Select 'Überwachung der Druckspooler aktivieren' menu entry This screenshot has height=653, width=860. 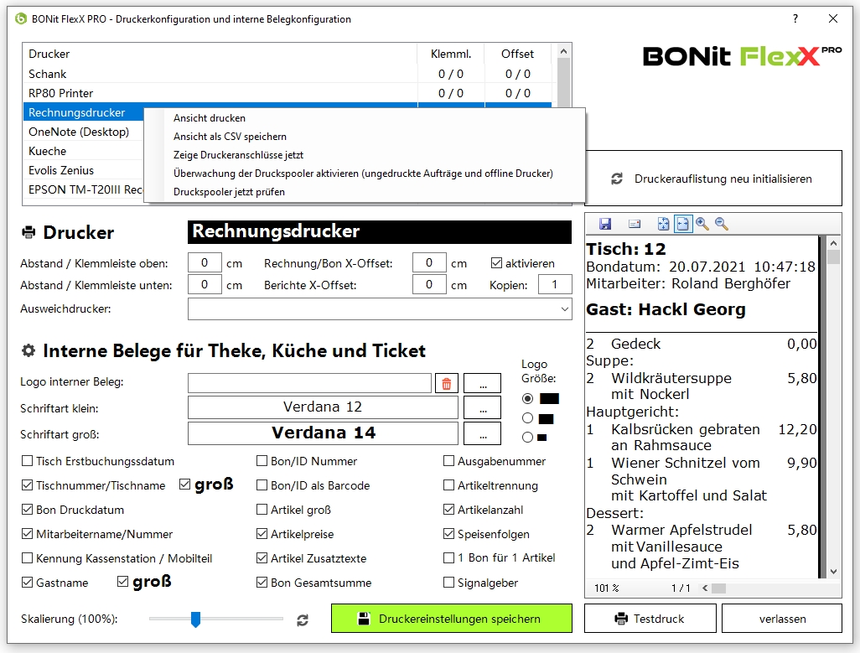(x=365, y=174)
